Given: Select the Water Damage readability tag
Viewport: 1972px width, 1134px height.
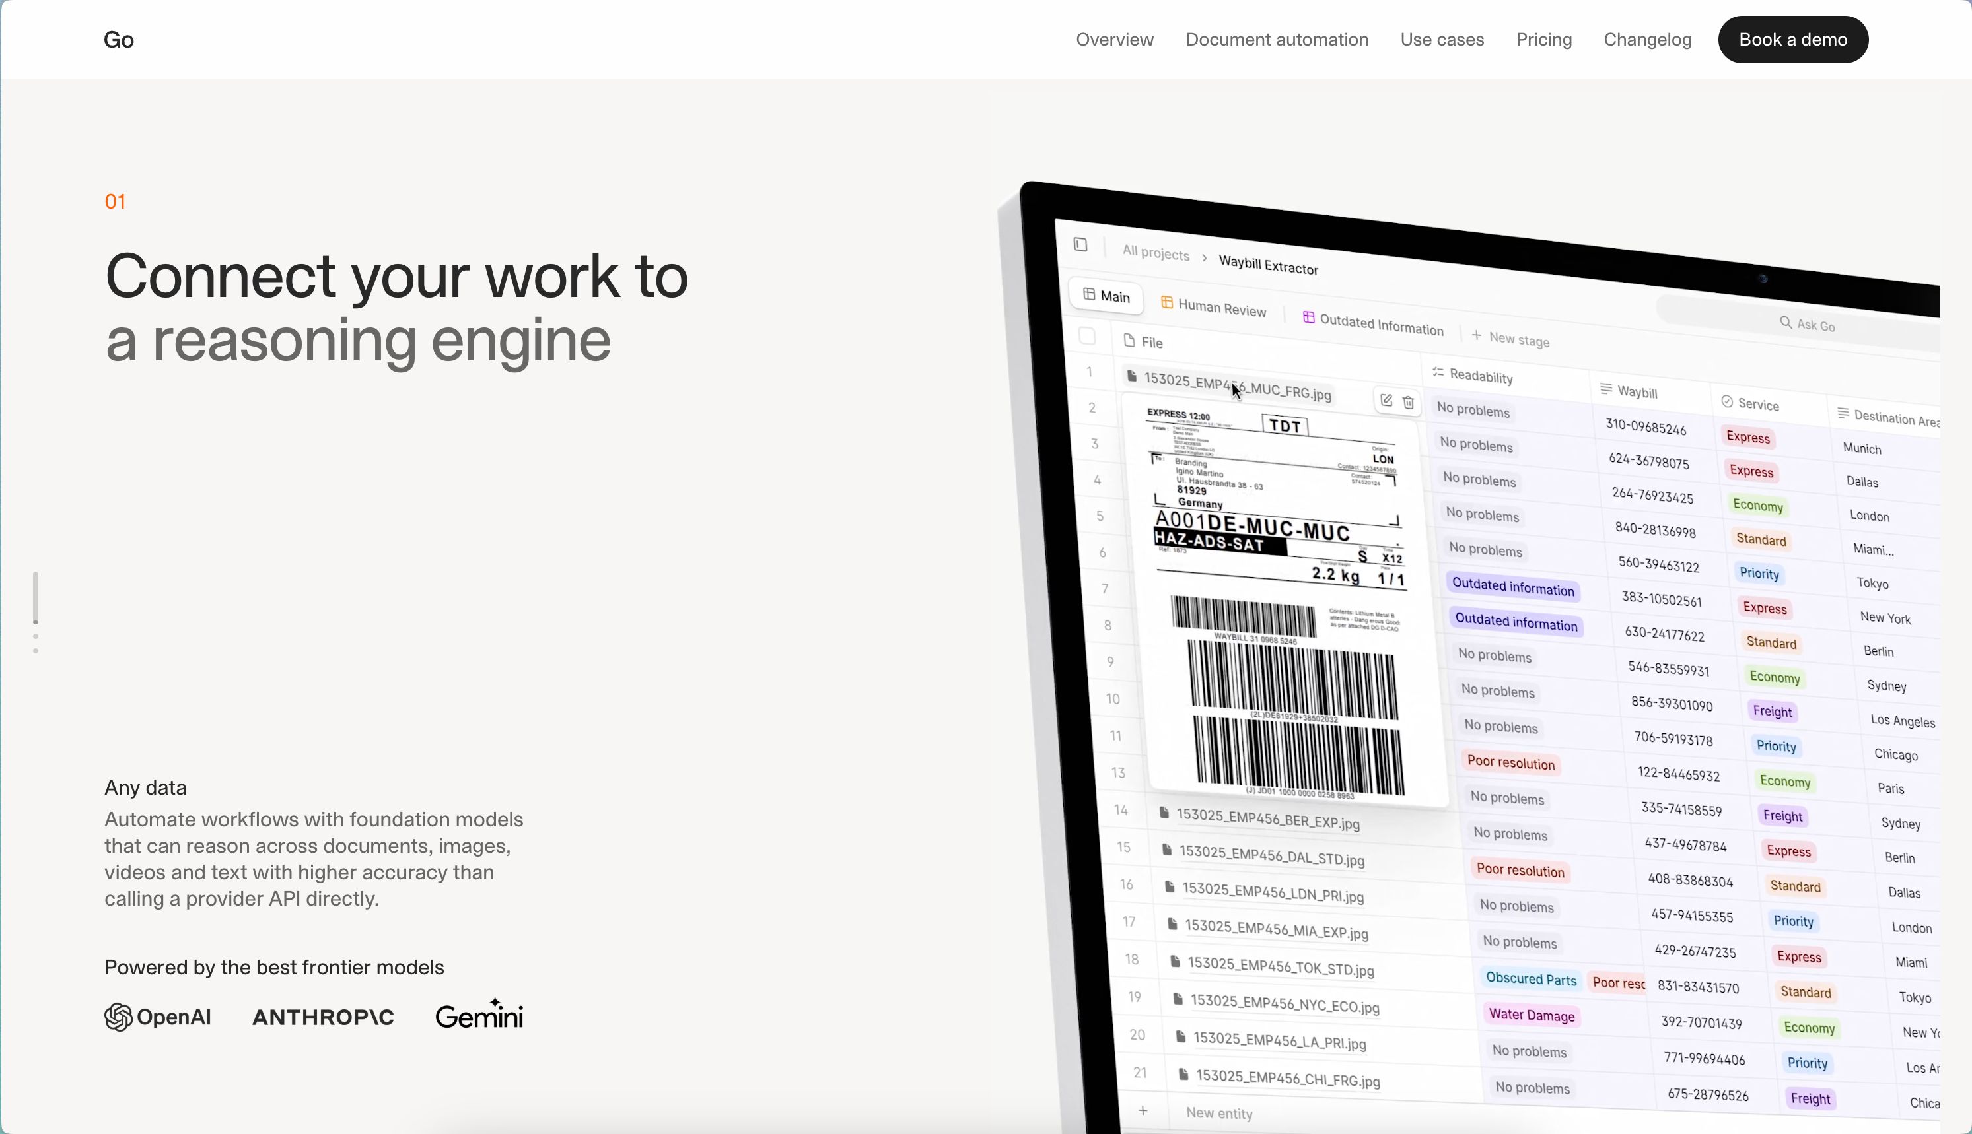Looking at the screenshot, I should [x=1531, y=1015].
